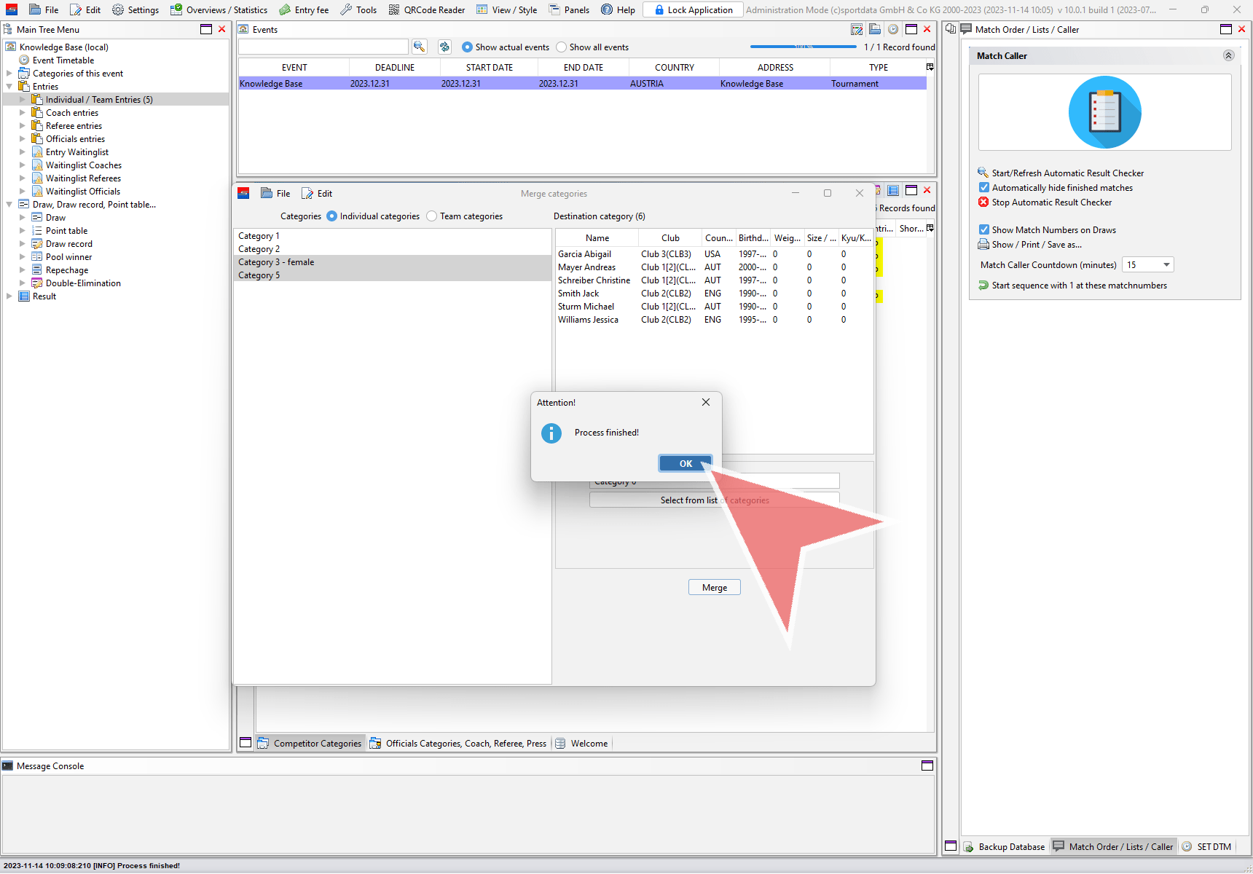Screen dimensions: 1253x874
Task: Click the Start sequence with 1 arrow icon
Action: coord(983,286)
